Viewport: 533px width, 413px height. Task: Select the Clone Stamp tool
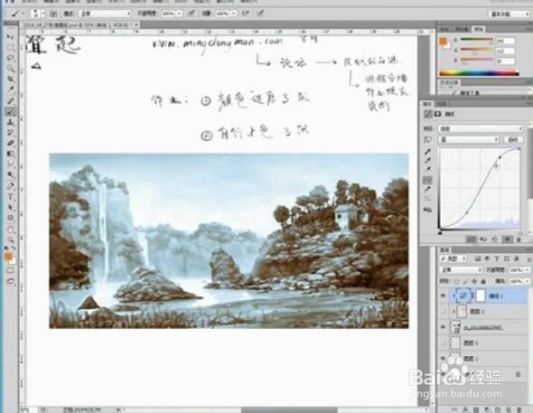coord(11,122)
